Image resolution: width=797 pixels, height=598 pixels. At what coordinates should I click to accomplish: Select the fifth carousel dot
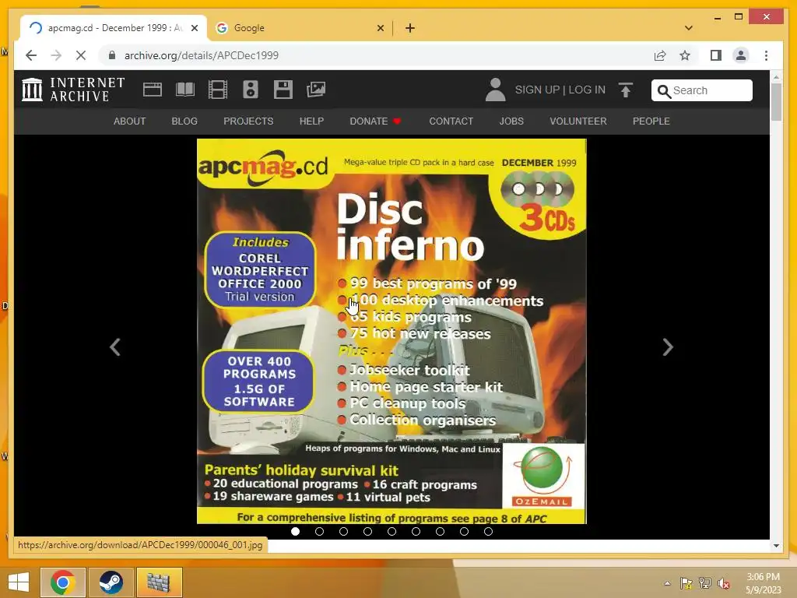pyautogui.click(x=392, y=531)
